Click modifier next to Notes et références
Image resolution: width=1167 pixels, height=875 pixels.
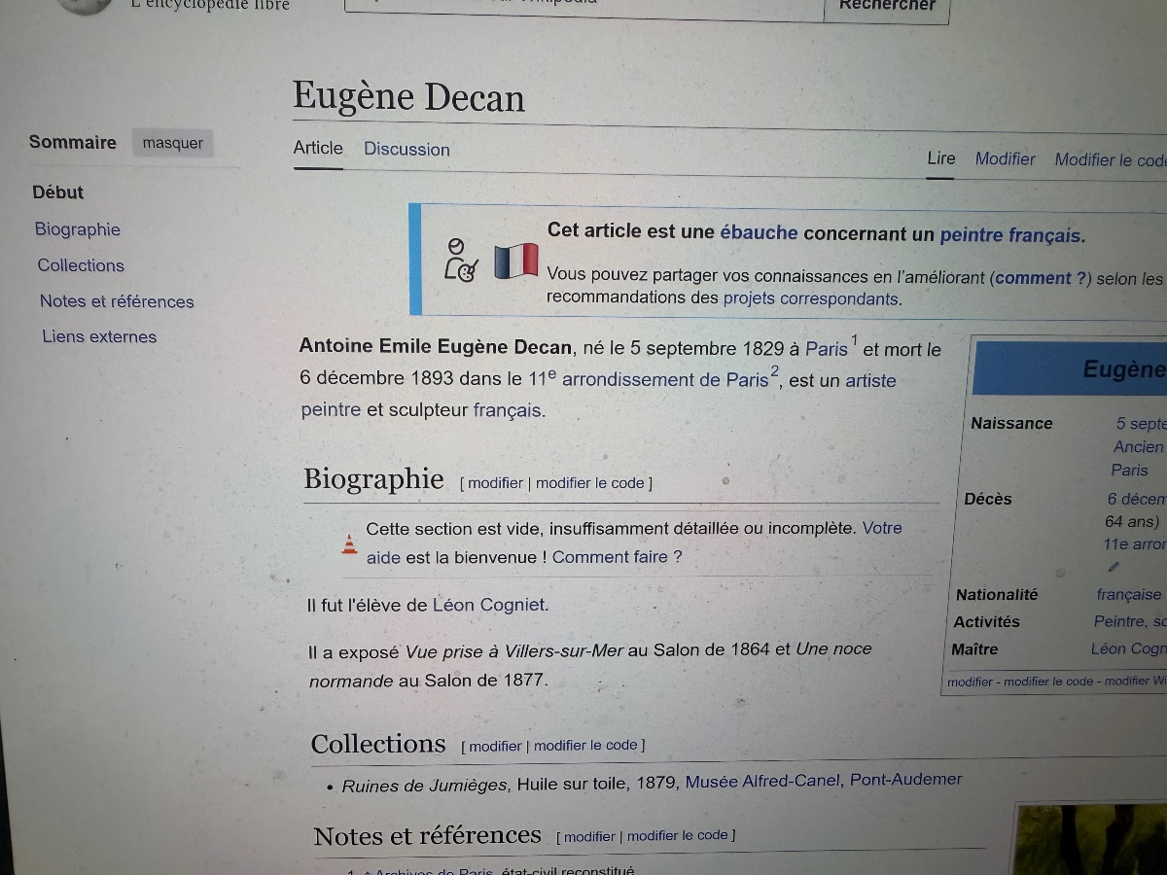click(x=590, y=836)
